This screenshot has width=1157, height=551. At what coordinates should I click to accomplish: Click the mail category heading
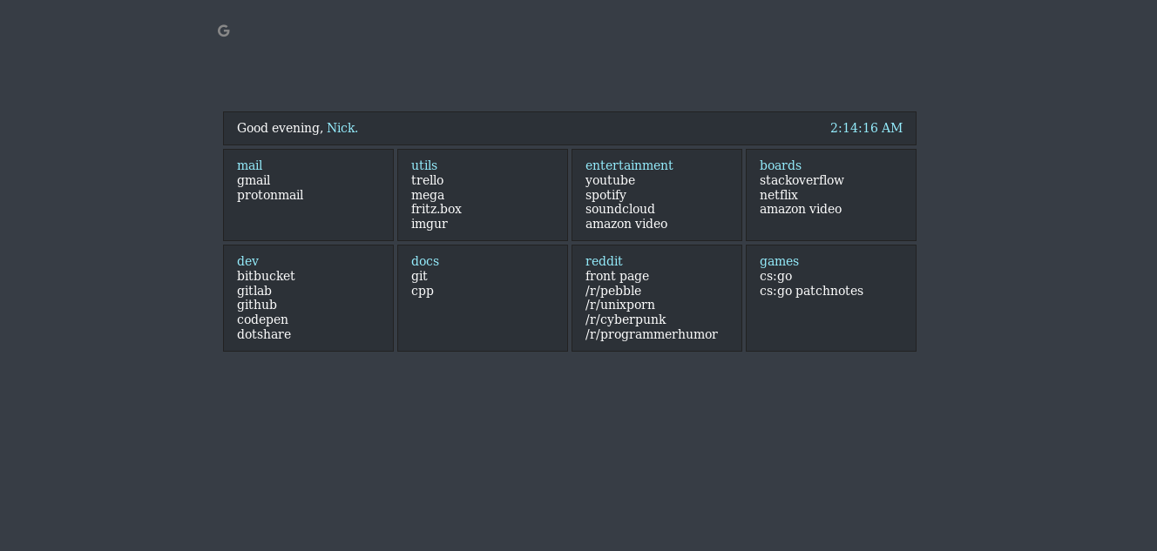[249, 165]
